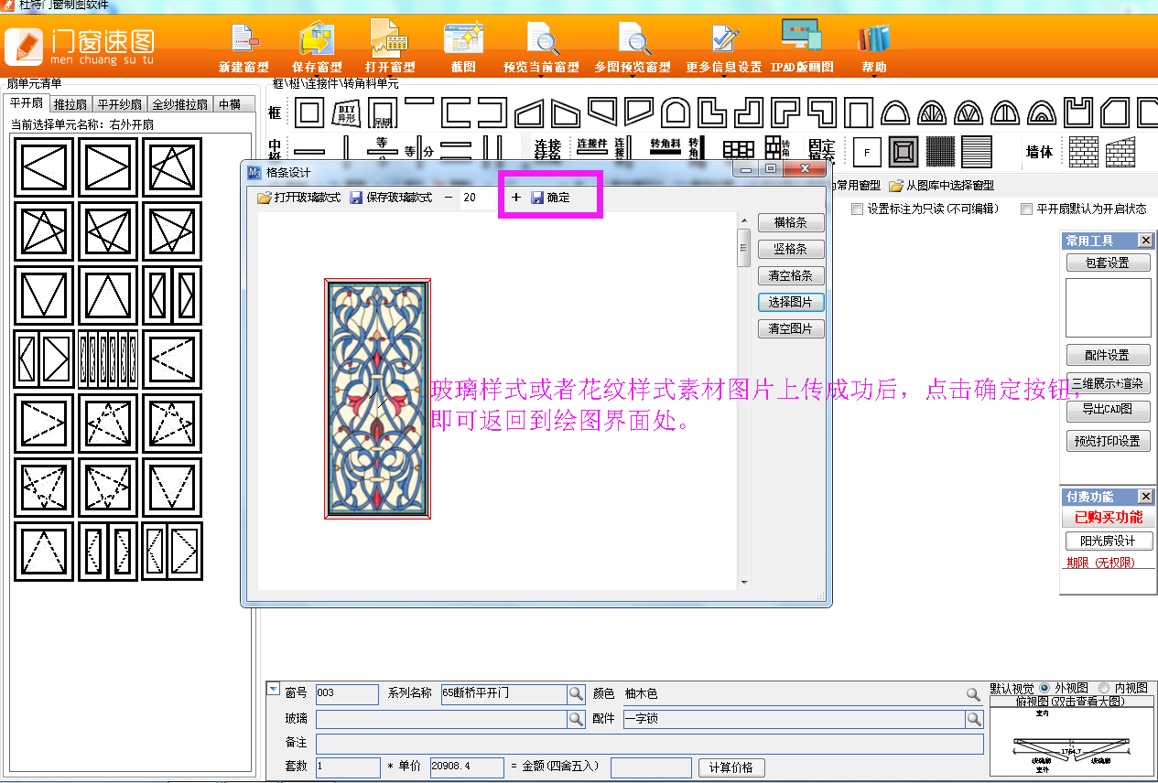Switch to the 全纱推拉扇 tab
1158x783 pixels.
click(x=180, y=104)
